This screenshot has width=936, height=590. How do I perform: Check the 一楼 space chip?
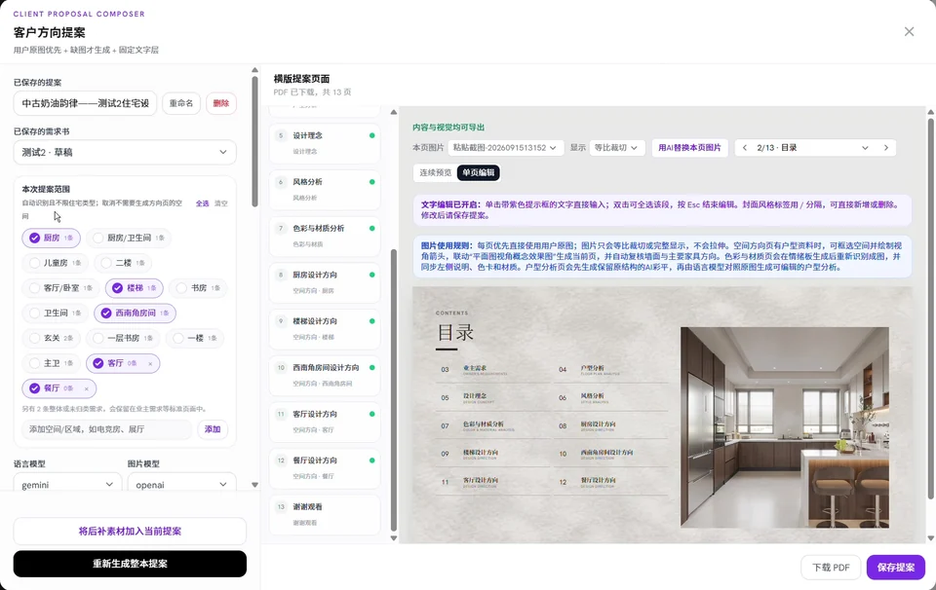[x=195, y=338]
